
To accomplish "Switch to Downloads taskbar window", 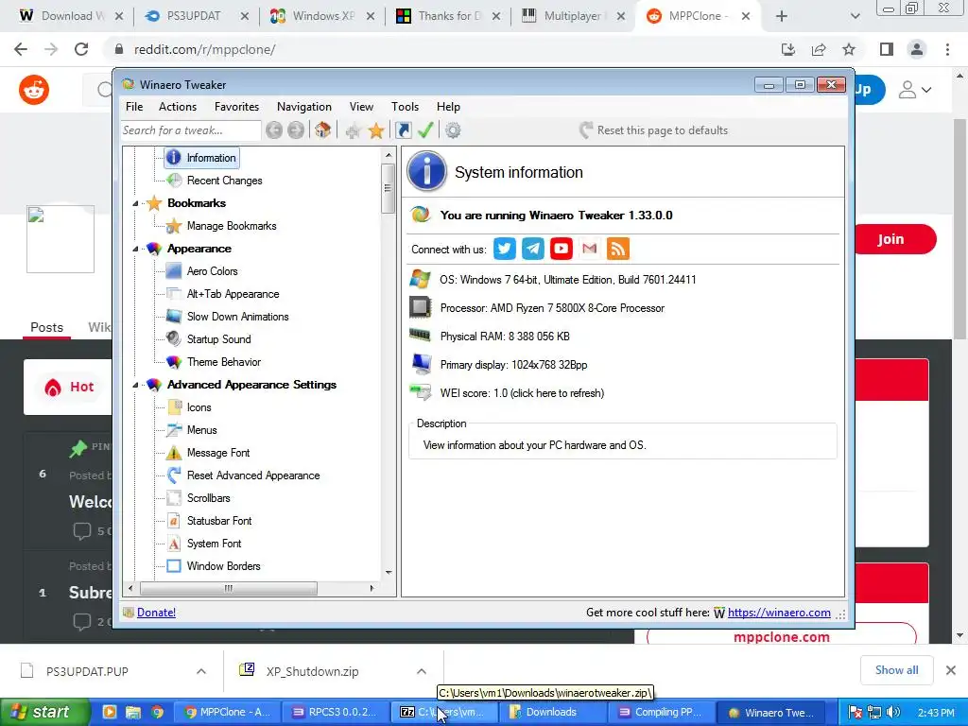I will tap(551, 712).
